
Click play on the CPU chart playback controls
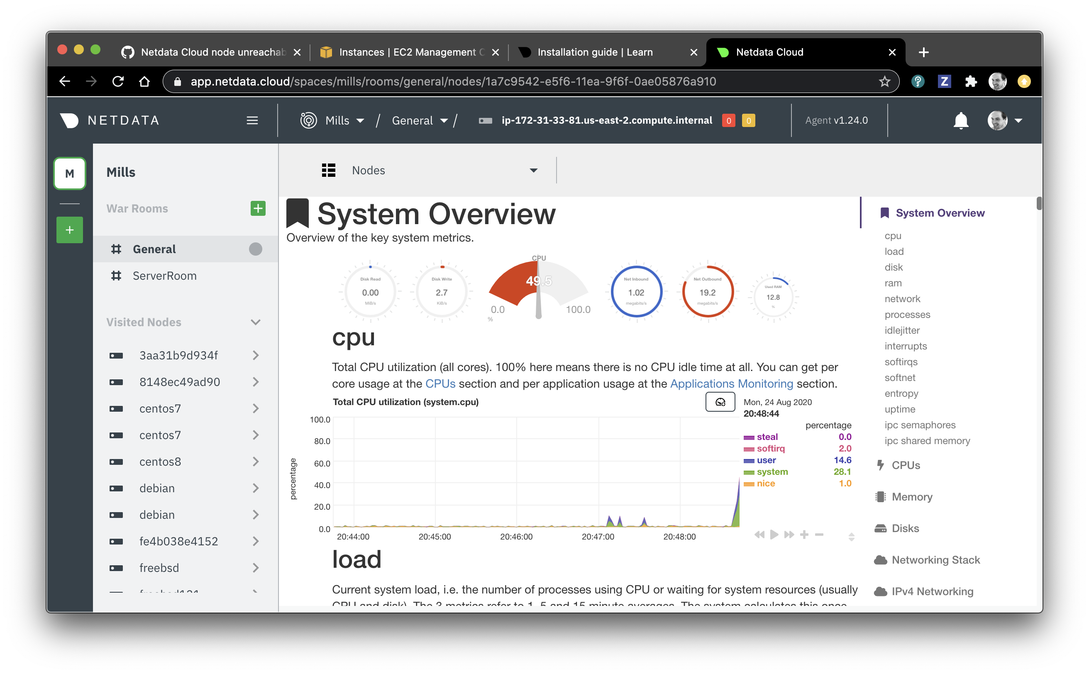(x=774, y=535)
